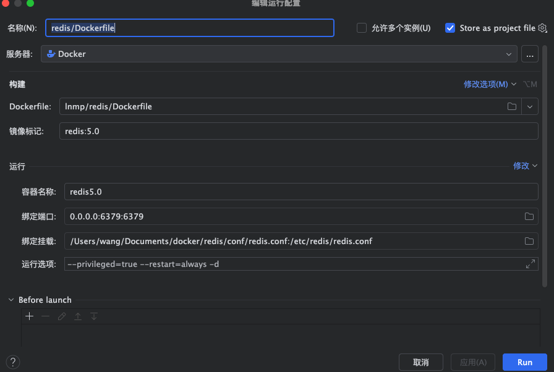Open server options with the ... button
The width and height of the screenshot is (554, 372).
530,54
